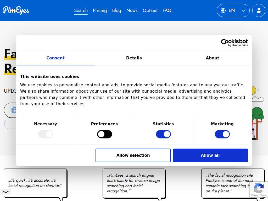Open the Pricing page
The image size is (268, 201).
pos(100,10)
